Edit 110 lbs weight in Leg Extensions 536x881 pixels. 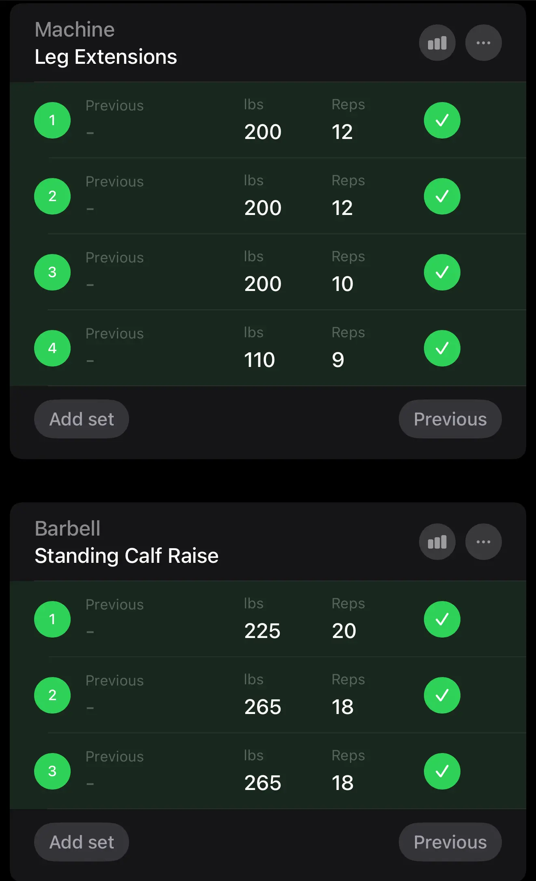(x=260, y=360)
